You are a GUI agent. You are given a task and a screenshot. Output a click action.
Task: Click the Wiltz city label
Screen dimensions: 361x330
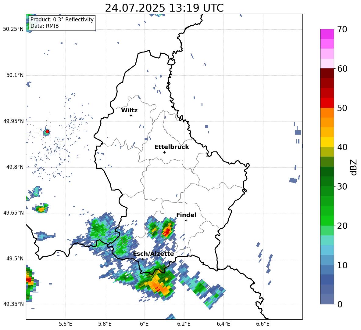coord(129,111)
